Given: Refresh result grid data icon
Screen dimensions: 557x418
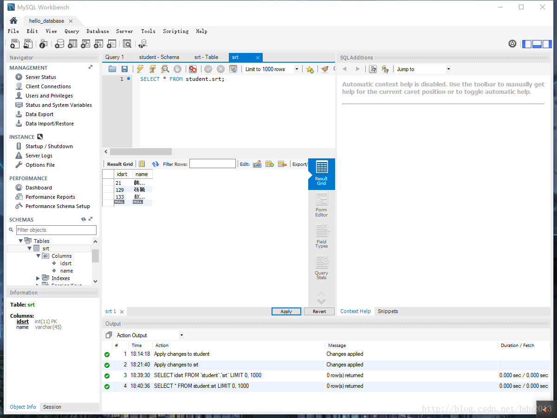Looking at the screenshot, I should (155, 164).
